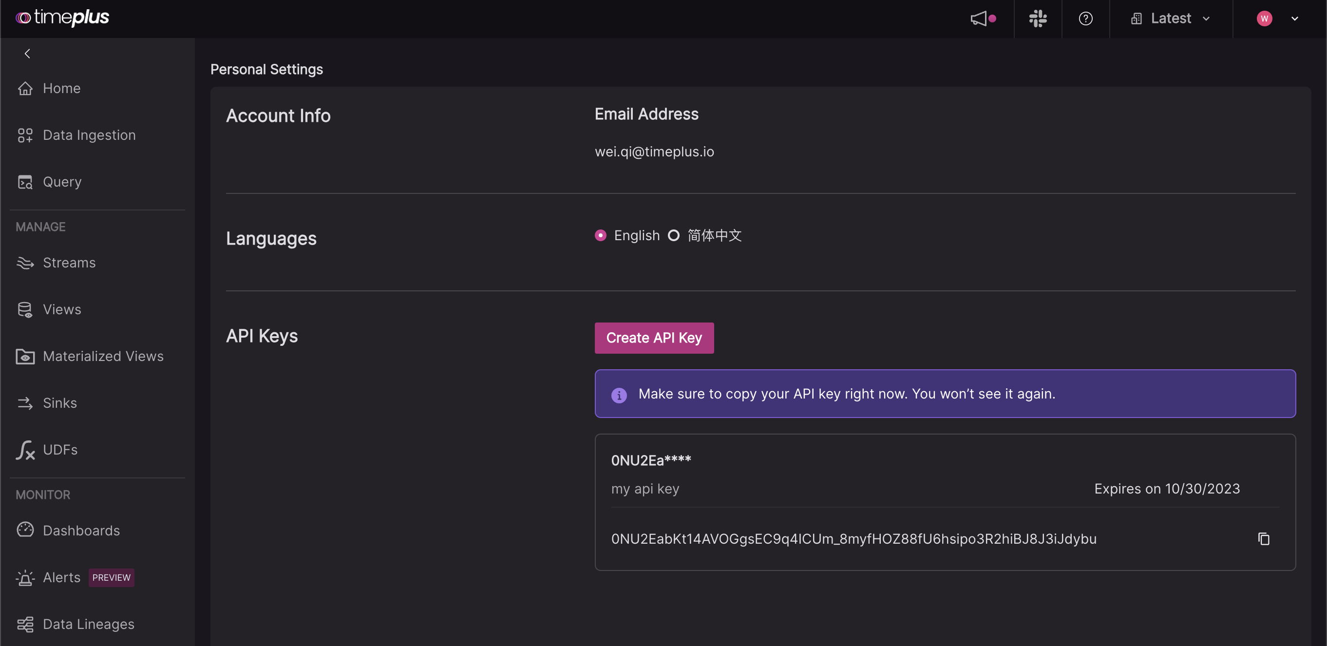The width and height of the screenshot is (1327, 646).
Task: Click the MANAGE section label
Action: click(41, 227)
